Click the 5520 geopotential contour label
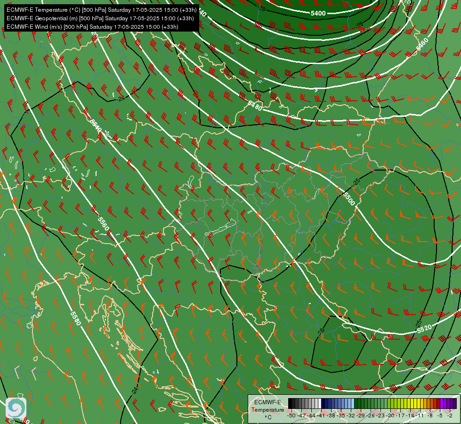Viewport: 461px width, 424px height. click(x=424, y=329)
